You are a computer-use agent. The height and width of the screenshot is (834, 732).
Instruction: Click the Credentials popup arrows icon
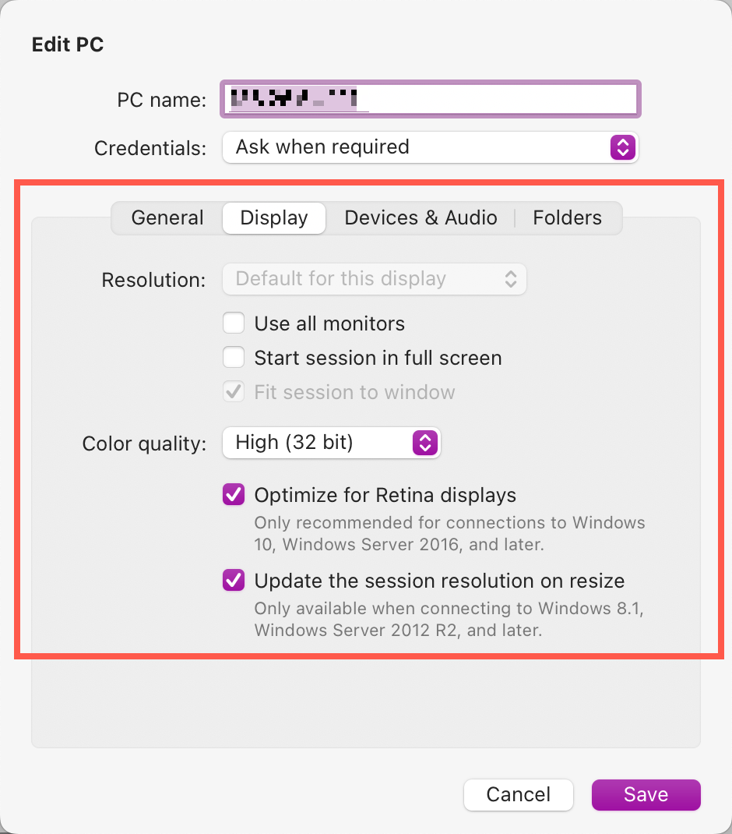[x=622, y=147]
